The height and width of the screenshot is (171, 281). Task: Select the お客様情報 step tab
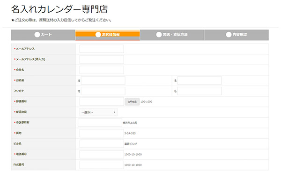(108, 35)
